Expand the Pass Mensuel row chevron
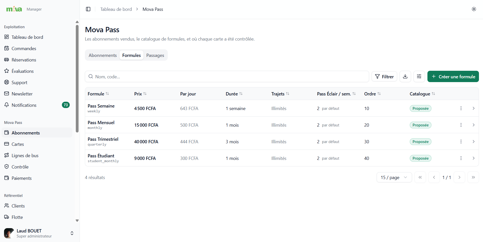The width and height of the screenshot is (483, 242). (473, 125)
